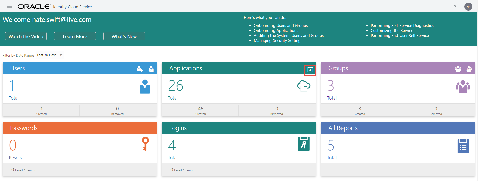Click the import users icon in Users header
478x181 pixels.
pos(151,69)
